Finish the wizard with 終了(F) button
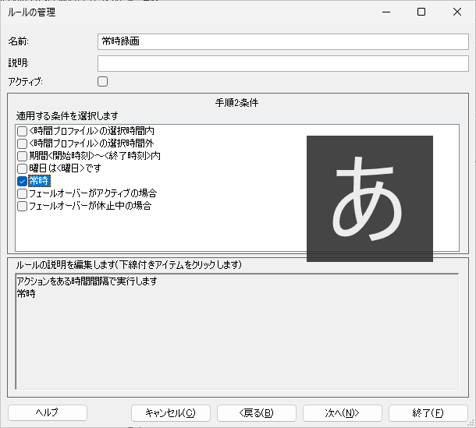The image size is (476, 428). point(428,413)
